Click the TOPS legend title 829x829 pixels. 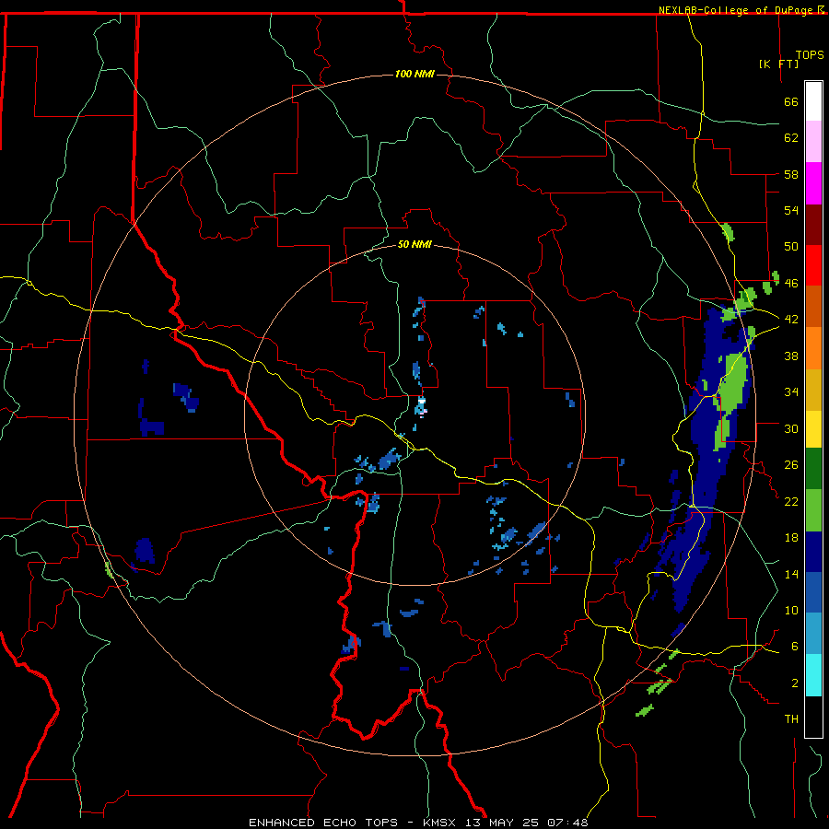(x=810, y=55)
